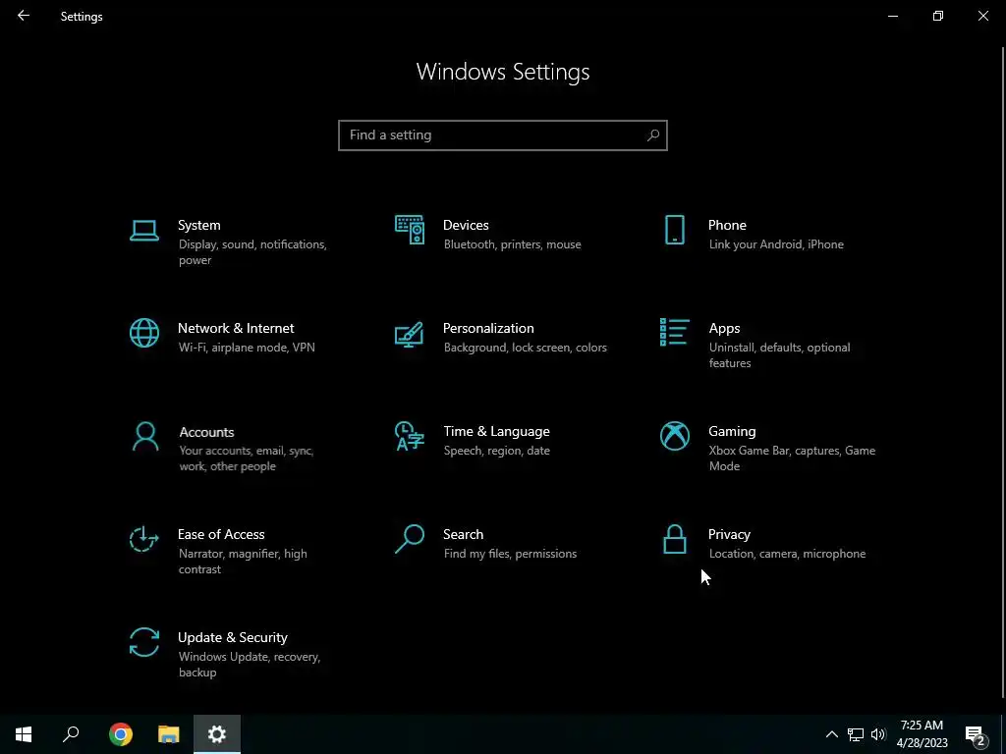Restore down the Settings window
1006x754 pixels.
pos(938,16)
